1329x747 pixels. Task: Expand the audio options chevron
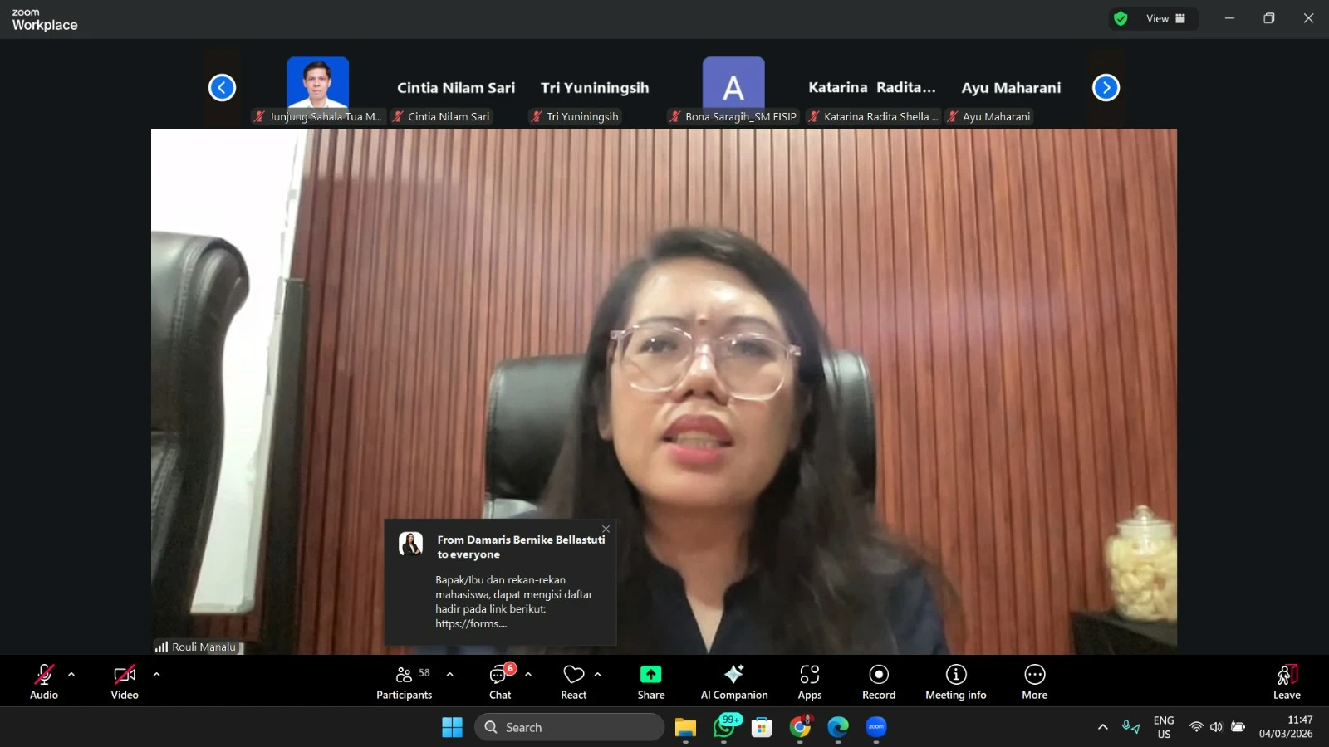point(71,674)
